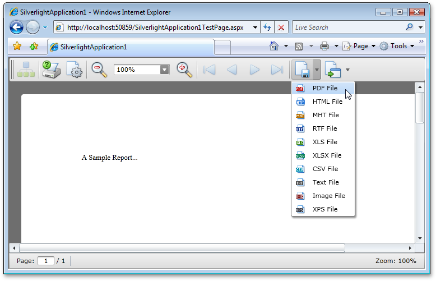436x281 pixels.
Task: Choose CSV File export option
Action: [x=323, y=169]
